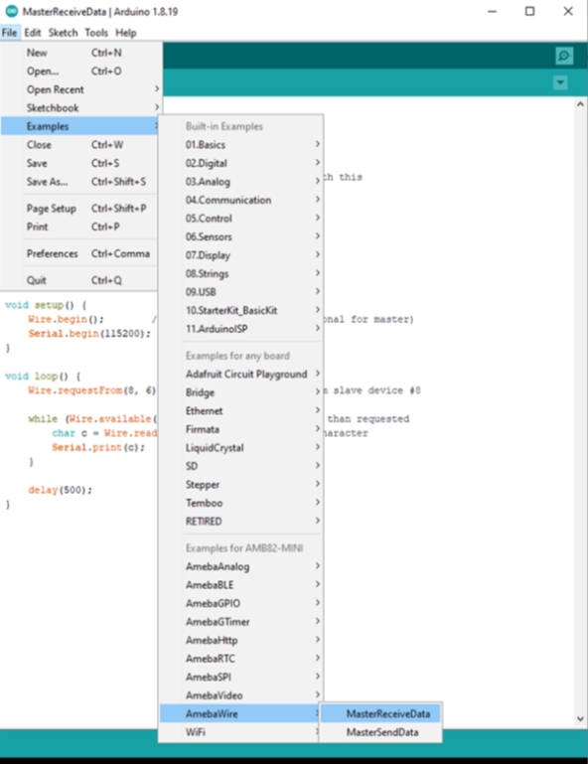Click 'Serial.begin(115200);' code line
This screenshot has width=588, height=764.
click(89, 334)
